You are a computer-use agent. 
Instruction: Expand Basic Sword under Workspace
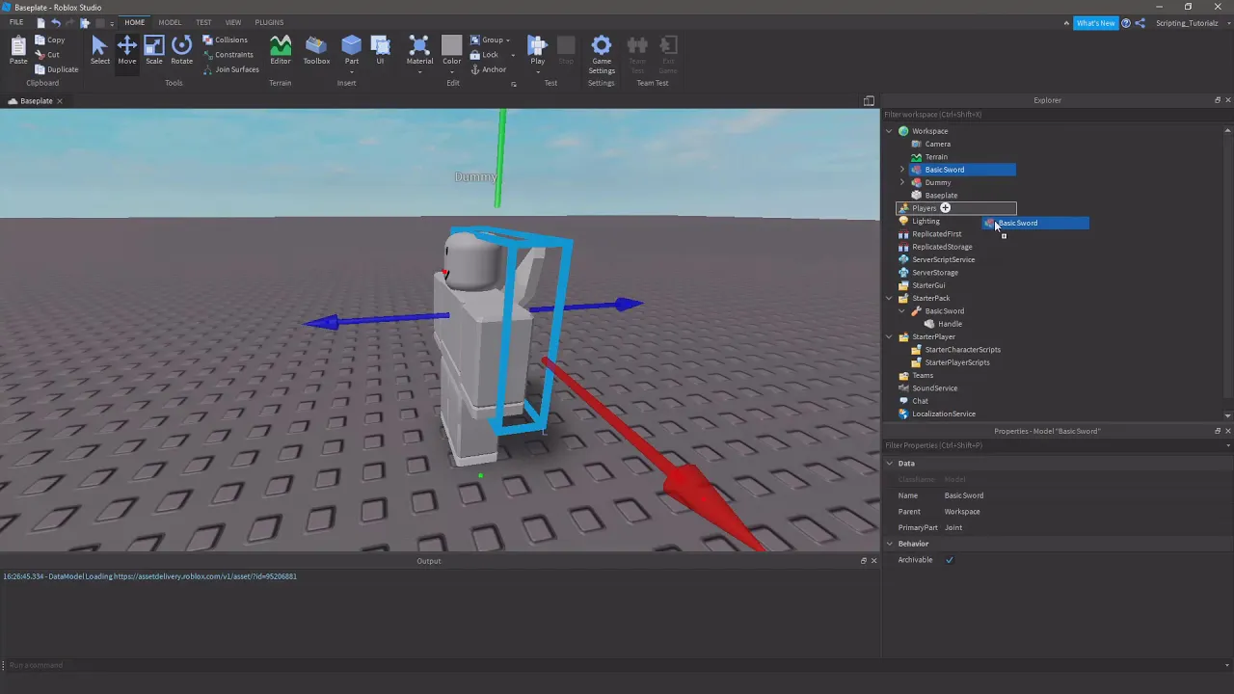coord(902,170)
